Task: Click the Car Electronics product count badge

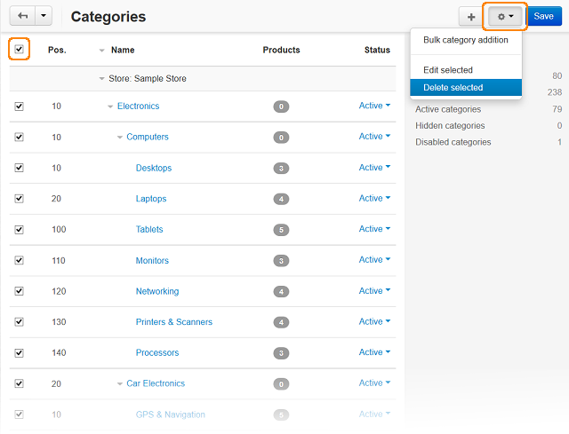Action: [x=281, y=384]
